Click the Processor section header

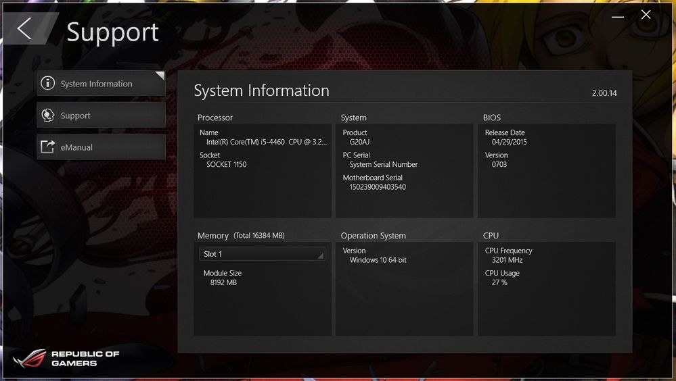click(215, 118)
